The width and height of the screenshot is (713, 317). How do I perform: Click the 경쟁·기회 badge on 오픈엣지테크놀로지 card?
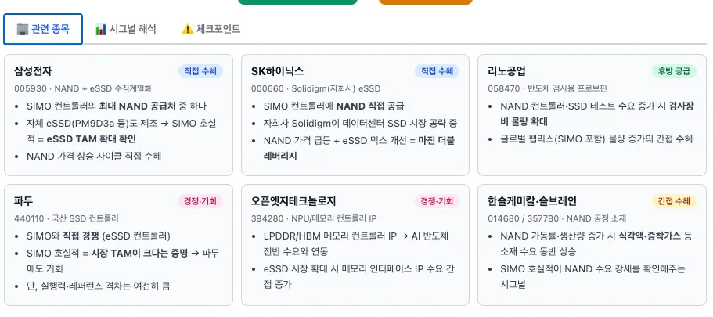(x=437, y=201)
